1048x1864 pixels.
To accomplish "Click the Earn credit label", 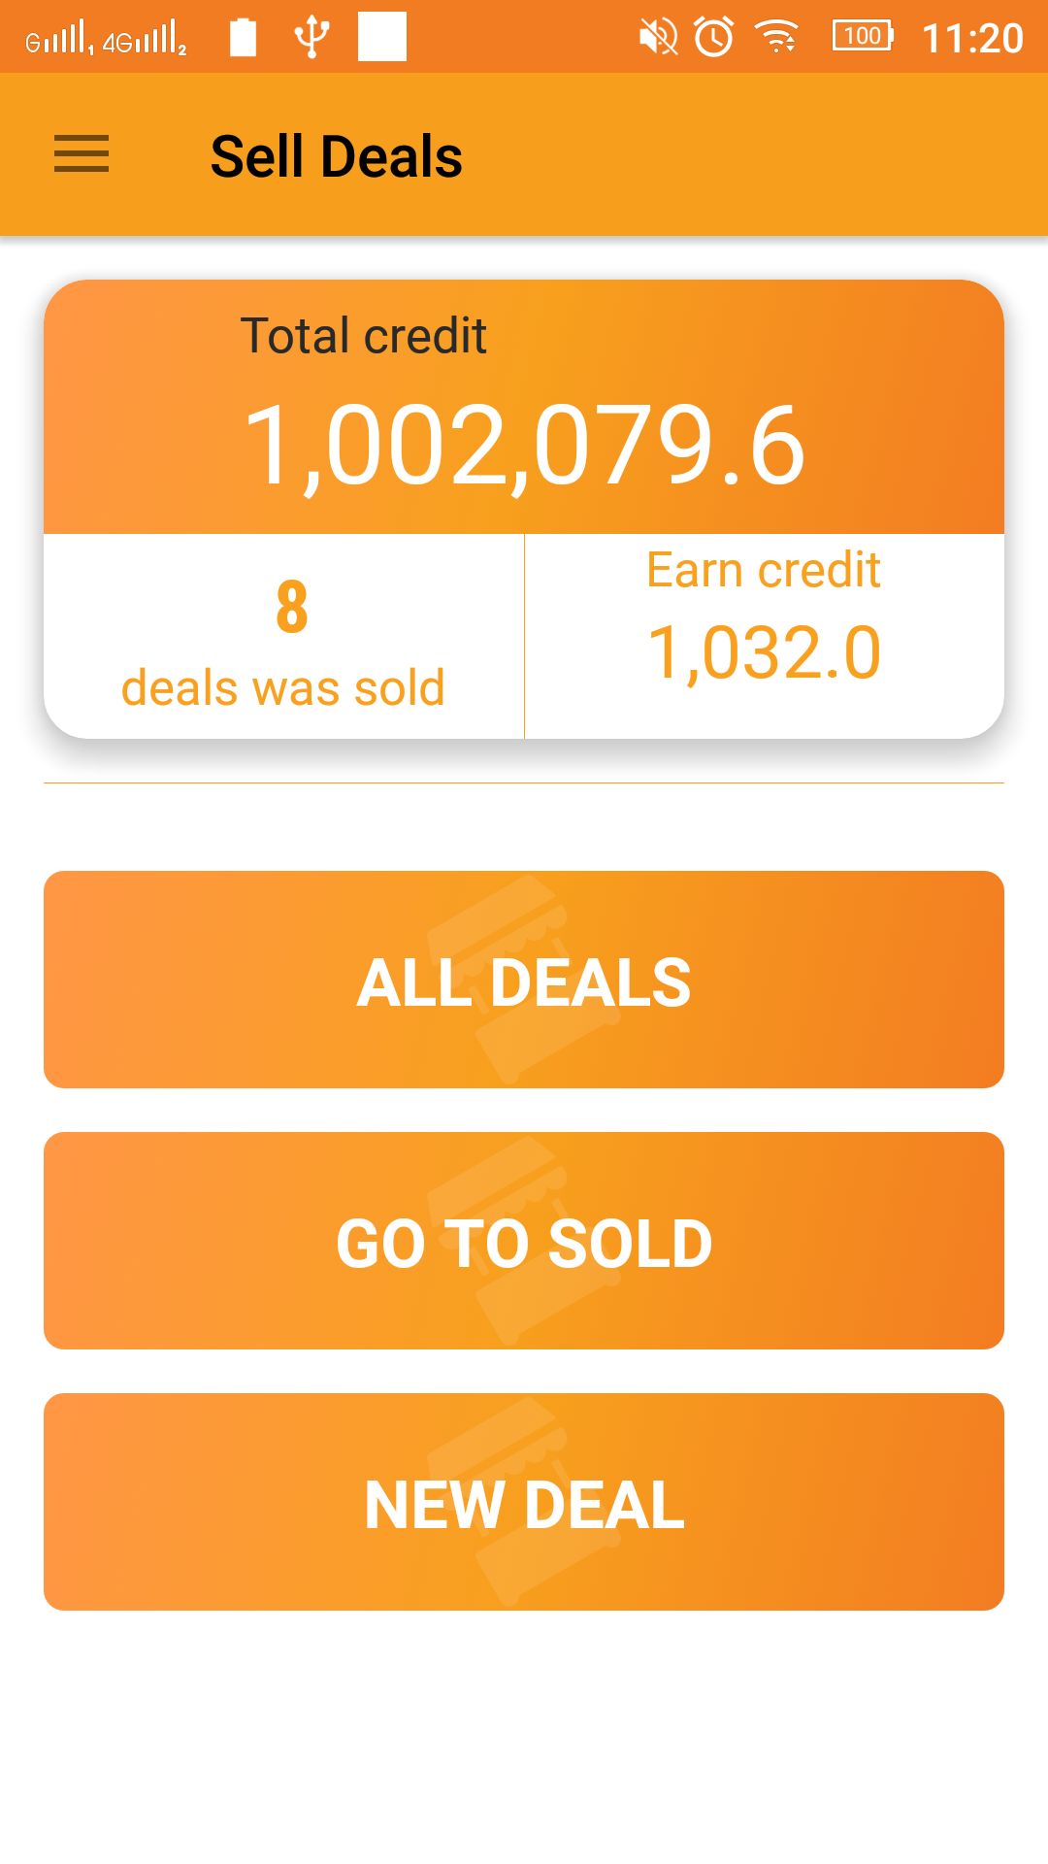I will [x=764, y=570].
